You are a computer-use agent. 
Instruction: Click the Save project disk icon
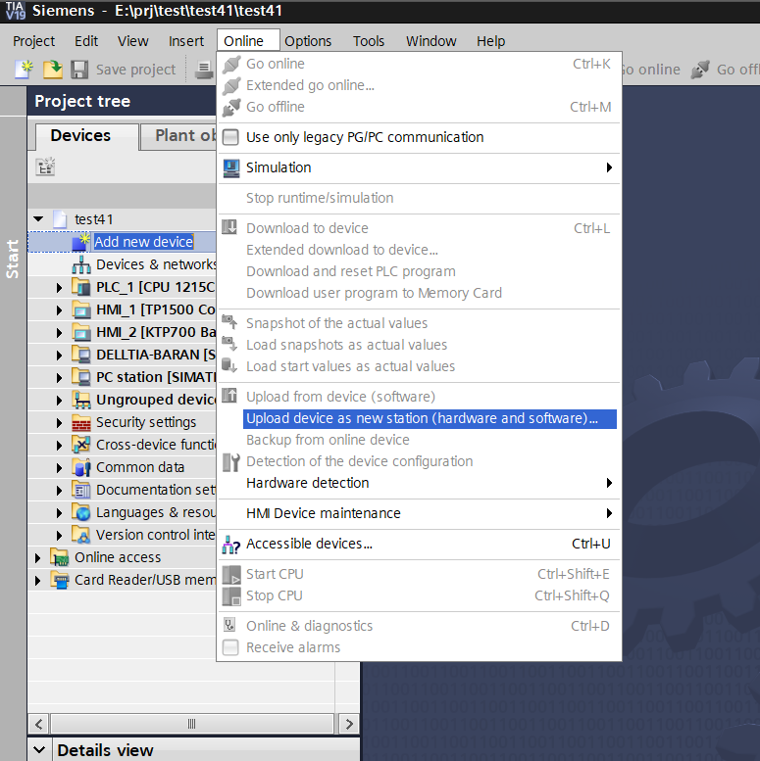(x=79, y=70)
